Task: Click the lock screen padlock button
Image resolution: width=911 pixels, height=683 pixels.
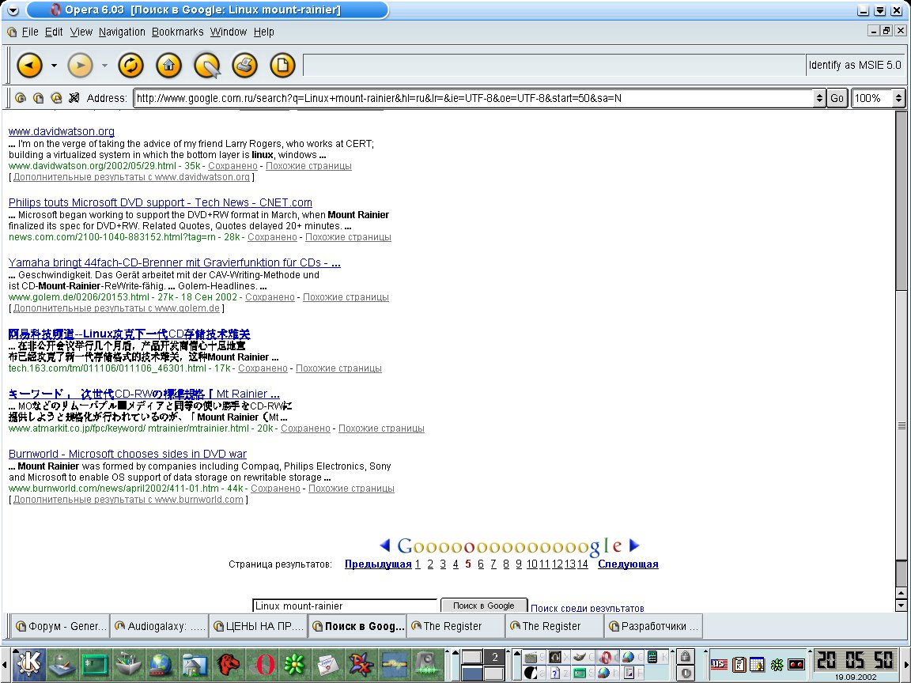Action: [685, 655]
